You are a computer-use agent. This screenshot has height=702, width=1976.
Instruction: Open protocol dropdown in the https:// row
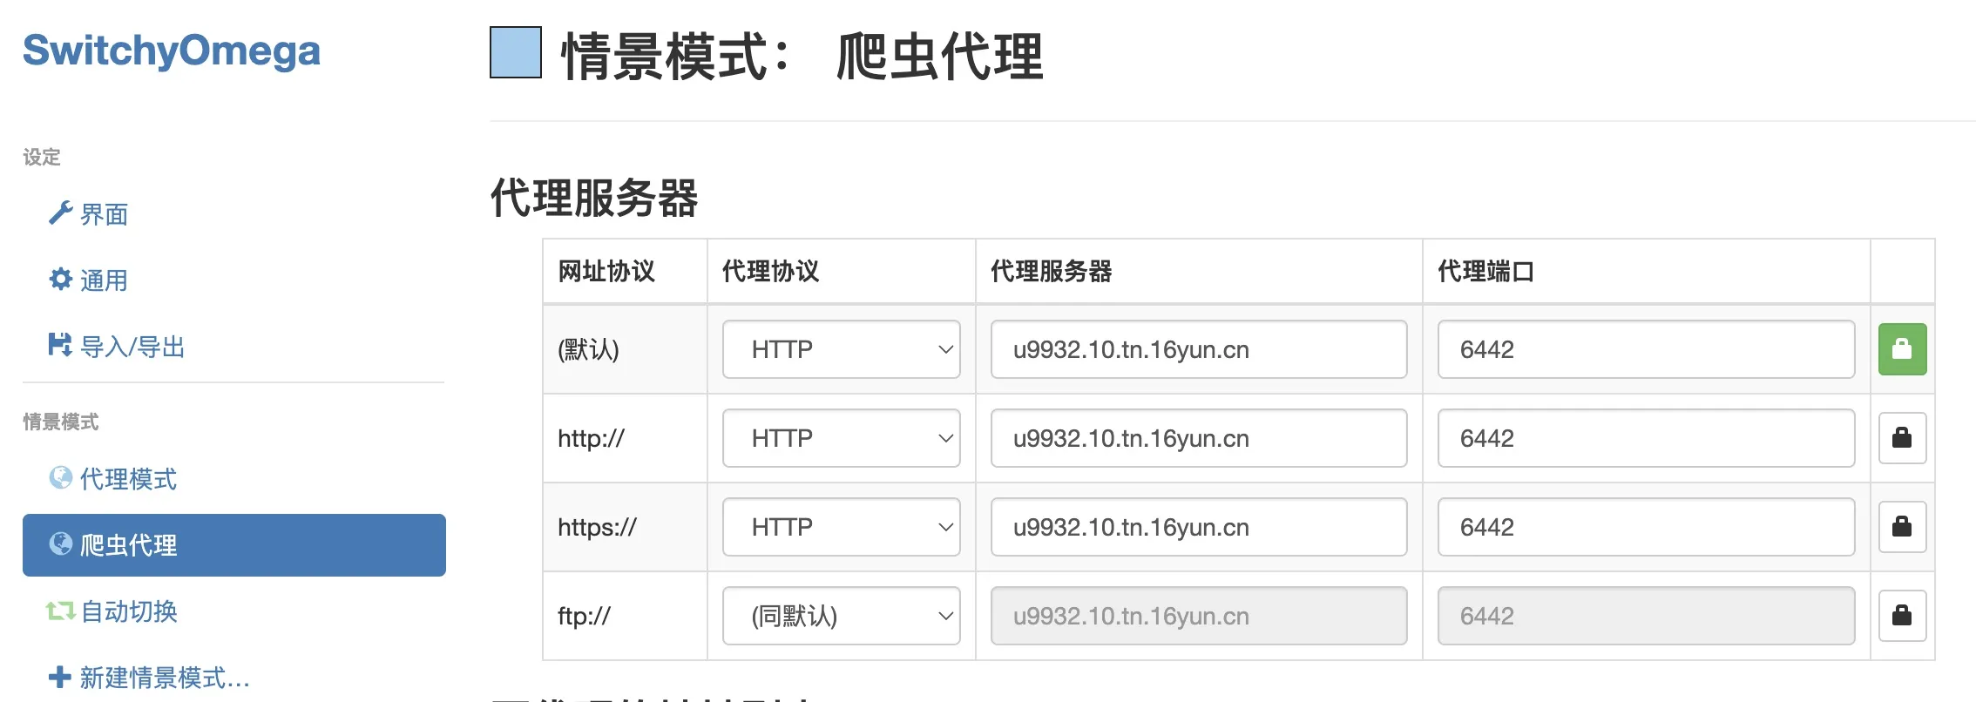pyautogui.click(x=842, y=527)
